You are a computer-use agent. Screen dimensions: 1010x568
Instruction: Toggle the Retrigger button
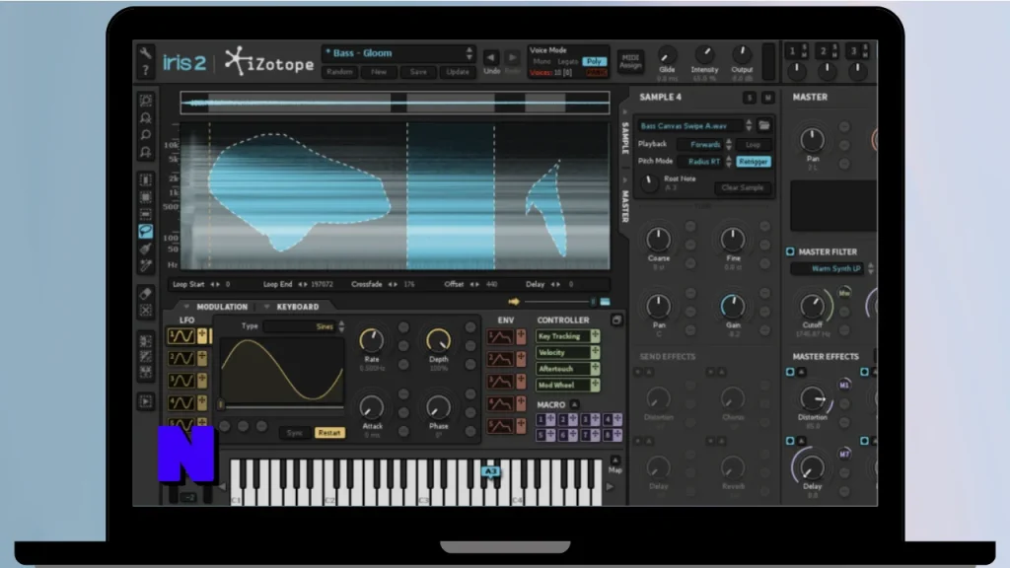pos(753,162)
